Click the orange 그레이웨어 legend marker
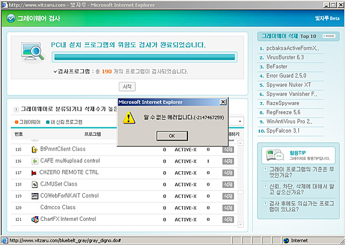 (16, 122)
